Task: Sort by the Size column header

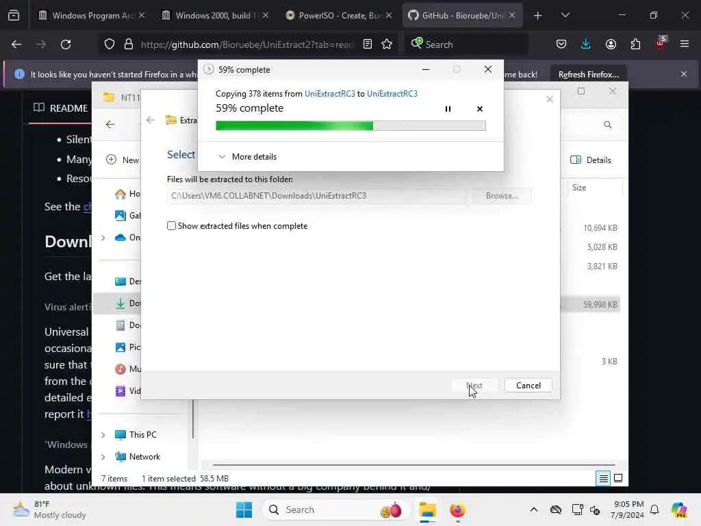Action: [579, 188]
